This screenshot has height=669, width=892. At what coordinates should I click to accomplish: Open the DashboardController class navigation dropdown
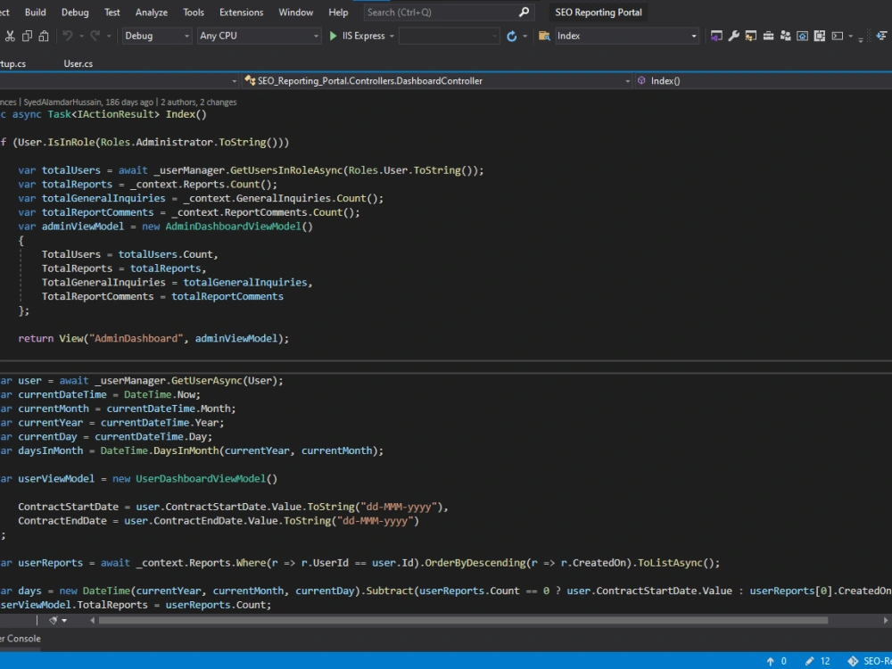point(437,81)
